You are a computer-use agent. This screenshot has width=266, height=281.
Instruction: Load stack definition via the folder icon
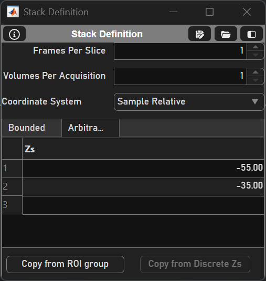click(226, 34)
